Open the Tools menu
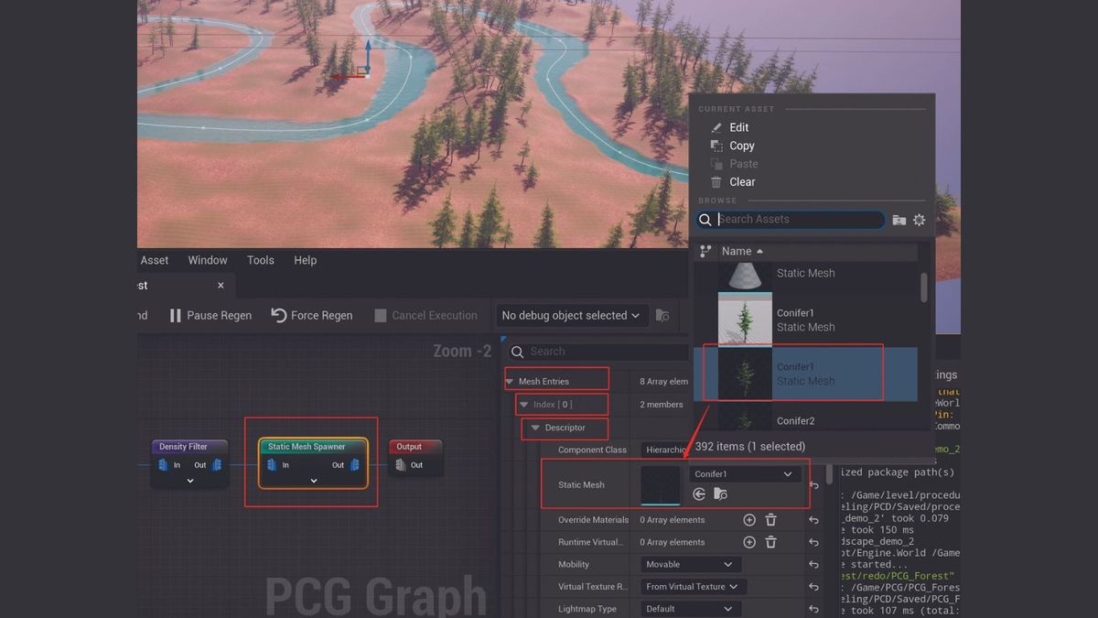Image resolution: width=1098 pixels, height=618 pixels. (x=261, y=260)
